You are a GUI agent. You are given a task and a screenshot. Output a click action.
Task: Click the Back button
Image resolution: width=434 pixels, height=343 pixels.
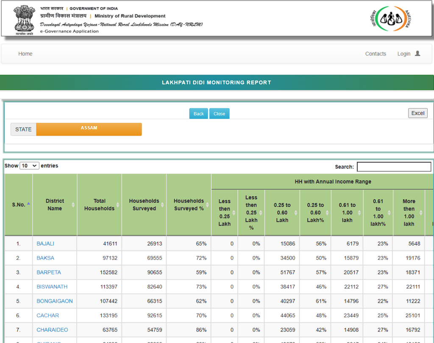pos(198,114)
